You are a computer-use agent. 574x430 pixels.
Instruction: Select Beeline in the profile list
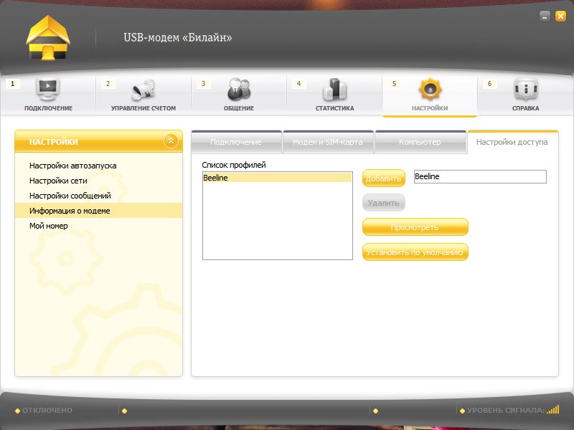tap(277, 178)
